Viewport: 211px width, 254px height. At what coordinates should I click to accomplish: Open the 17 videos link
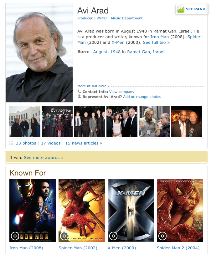click(51, 143)
